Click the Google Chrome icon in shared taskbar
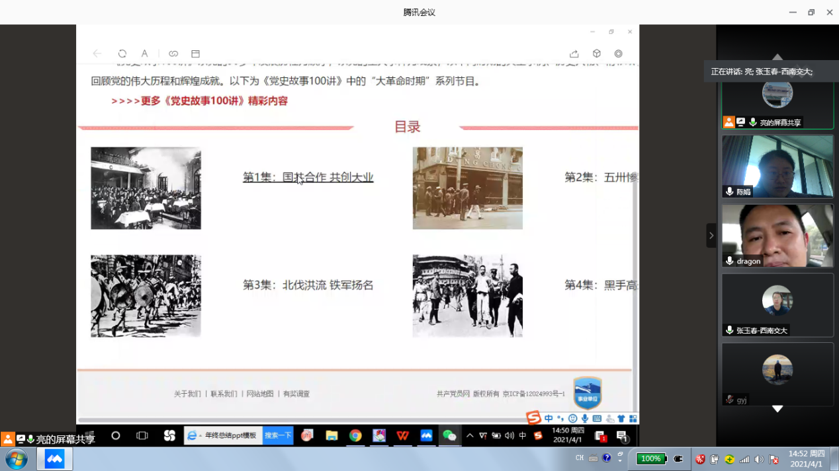839x471 pixels. pos(355,435)
